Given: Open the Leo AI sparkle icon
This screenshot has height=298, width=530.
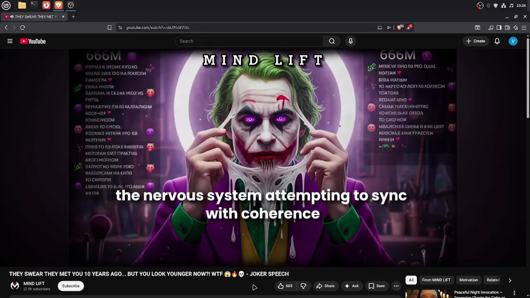Looking at the screenshot, I should [516, 28].
